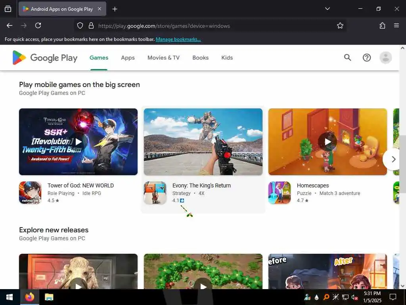The width and height of the screenshot is (406, 305).
Task: Open File Explorer from the taskbar
Action: point(49,297)
